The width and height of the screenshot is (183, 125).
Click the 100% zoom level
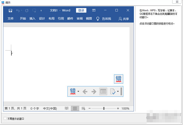[125, 108]
